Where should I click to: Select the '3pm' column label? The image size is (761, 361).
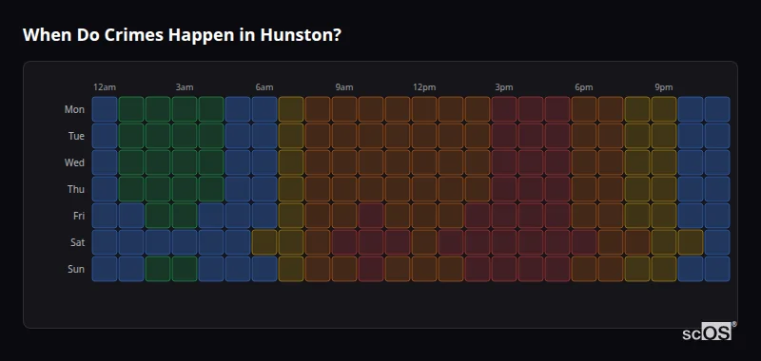[504, 87]
